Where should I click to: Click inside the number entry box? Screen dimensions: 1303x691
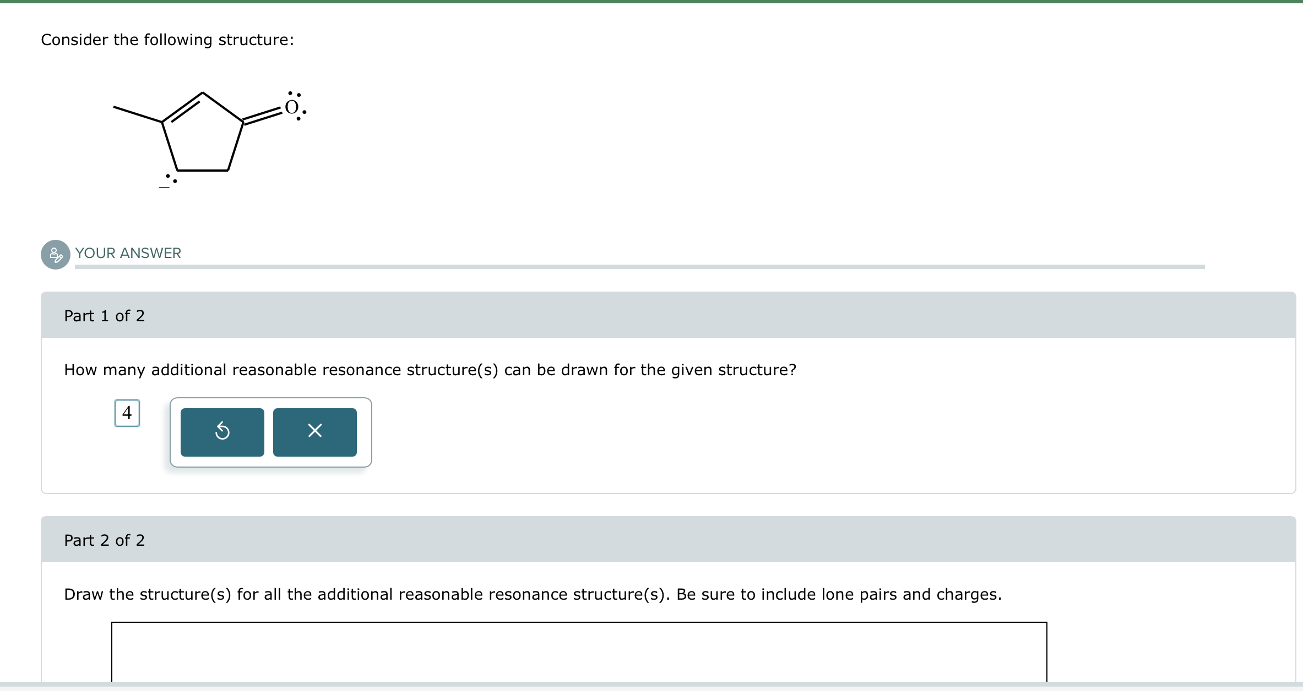pos(127,414)
